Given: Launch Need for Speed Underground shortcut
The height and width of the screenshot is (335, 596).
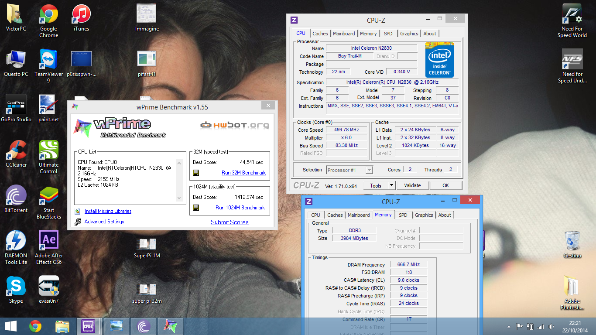Looking at the screenshot, I should coord(572,66).
